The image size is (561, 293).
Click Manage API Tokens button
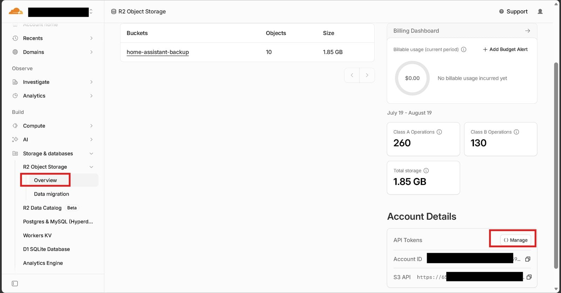tap(515, 240)
